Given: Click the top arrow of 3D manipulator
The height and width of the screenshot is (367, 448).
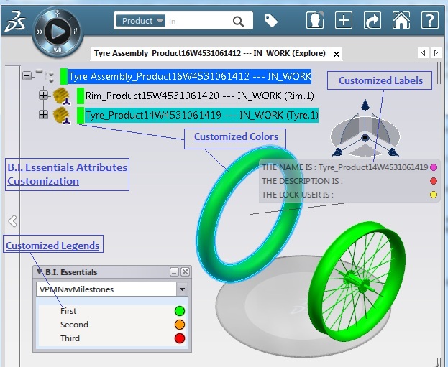Looking at the screenshot, I should point(365,104).
